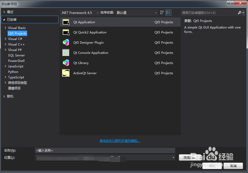Open the help question mark button
Viewport: 248px width, 173px height.
coord(231,3)
